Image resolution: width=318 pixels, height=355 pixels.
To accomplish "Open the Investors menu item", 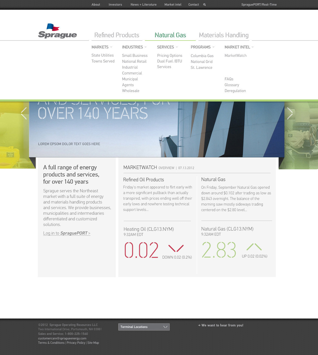I will pos(115,5).
